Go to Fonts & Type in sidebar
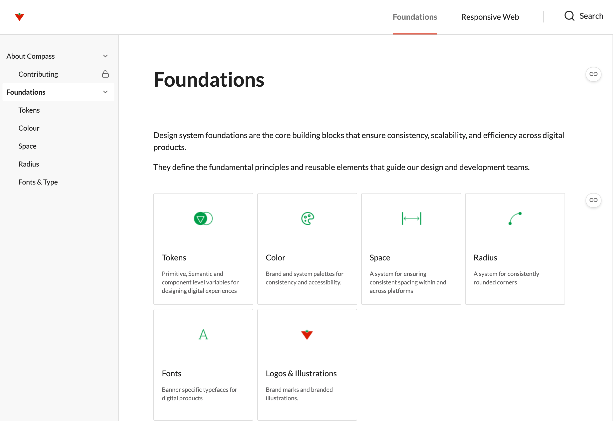This screenshot has width=613, height=421. [38, 182]
